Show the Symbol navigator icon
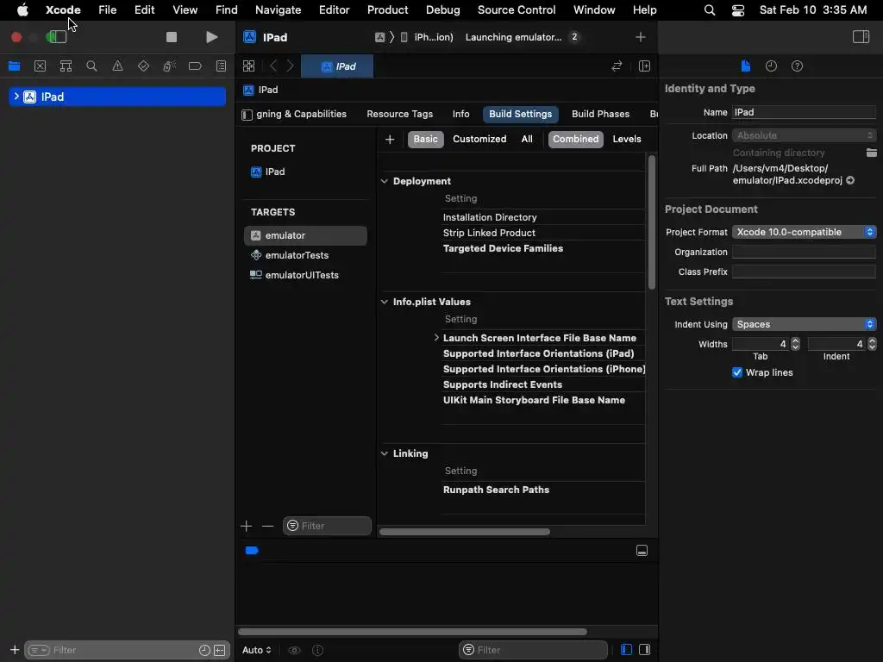 click(66, 66)
